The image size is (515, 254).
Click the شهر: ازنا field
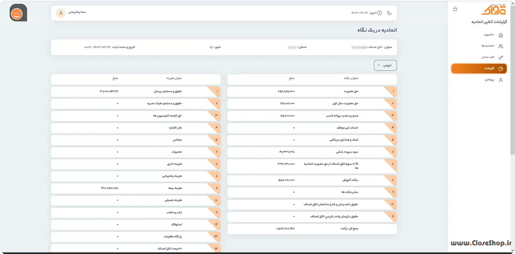pyautogui.click(x=215, y=47)
